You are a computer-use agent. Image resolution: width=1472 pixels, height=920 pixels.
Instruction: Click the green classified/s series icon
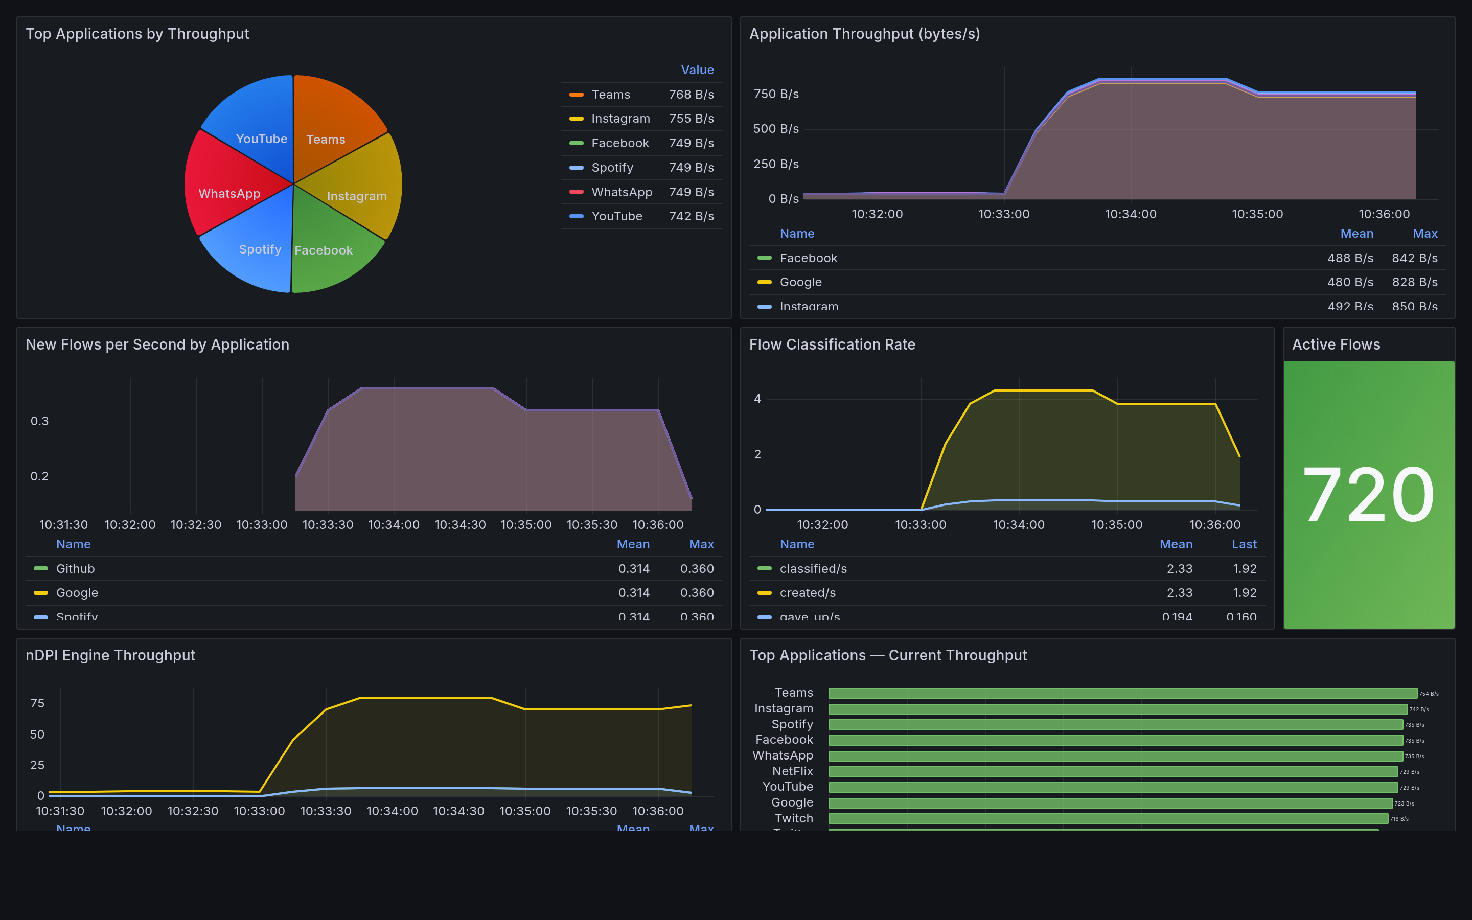click(764, 568)
